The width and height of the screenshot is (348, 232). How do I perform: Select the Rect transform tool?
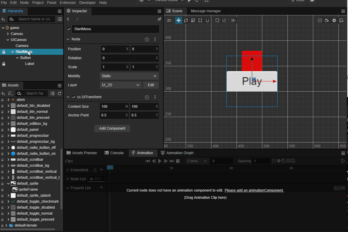coord(200,20)
